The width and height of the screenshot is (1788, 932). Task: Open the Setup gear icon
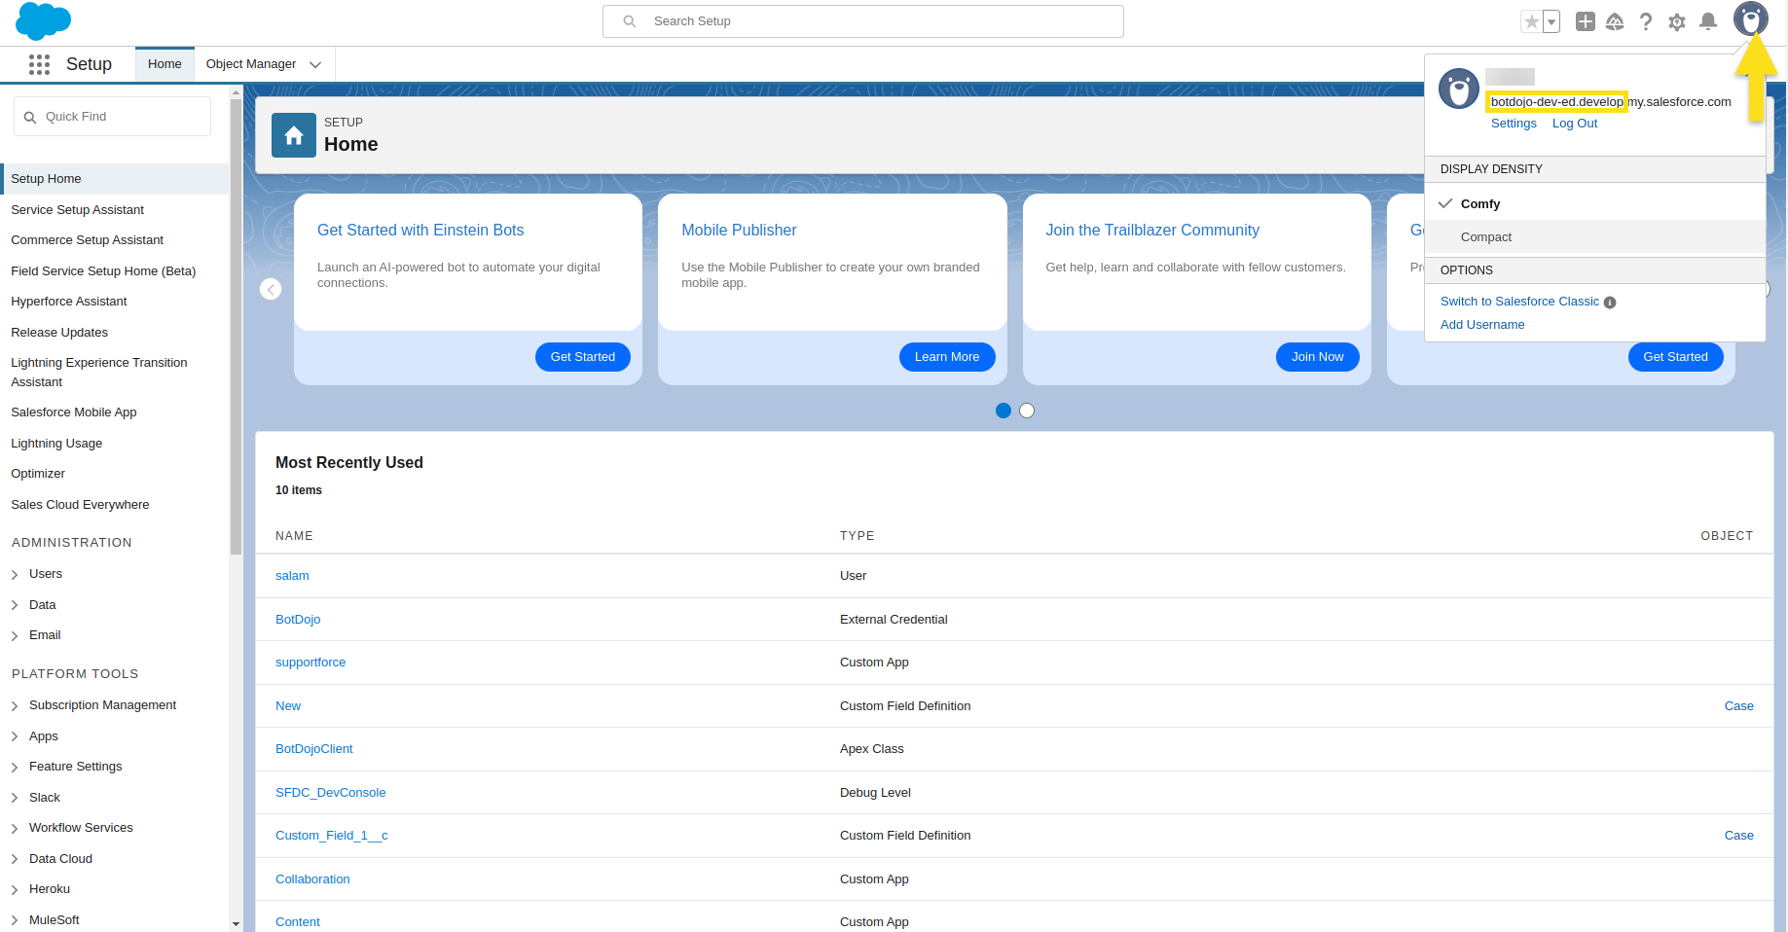click(x=1677, y=21)
